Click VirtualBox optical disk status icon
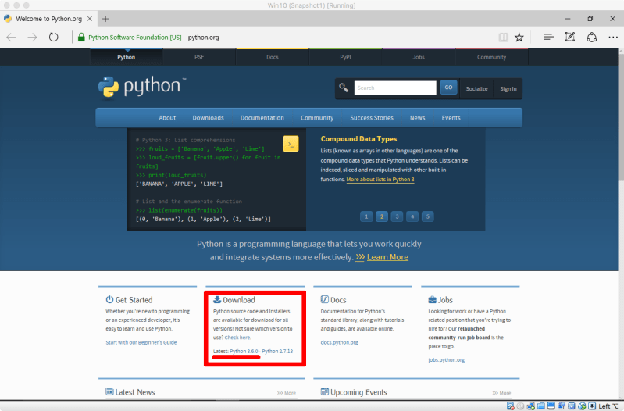 pos(520,406)
